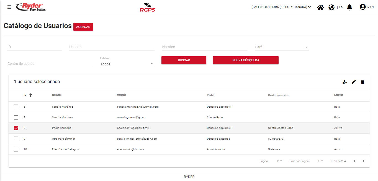
Task: Change the Filas por Página dropdown
Action: (x=320, y=161)
